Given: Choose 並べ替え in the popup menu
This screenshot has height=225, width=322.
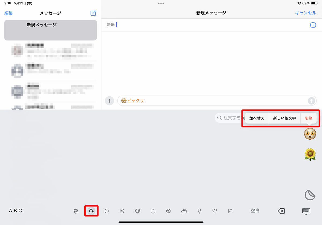Looking at the screenshot, I should click(x=257, y=118).
